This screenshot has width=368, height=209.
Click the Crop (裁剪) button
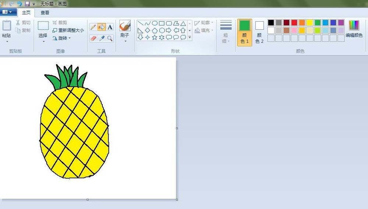(x=60, y=22)
